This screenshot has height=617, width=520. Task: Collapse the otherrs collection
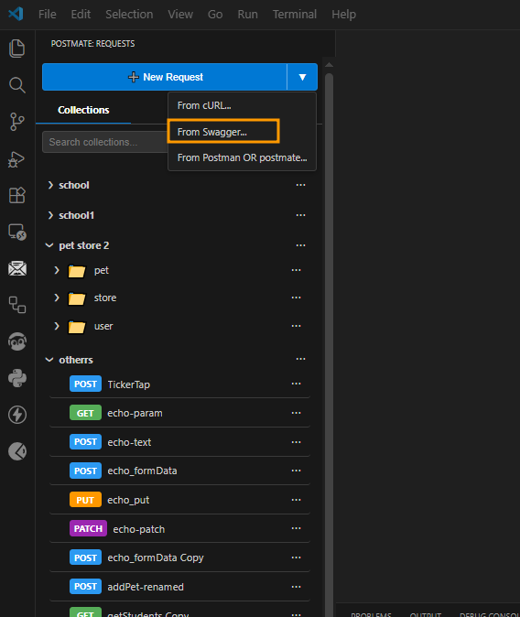coord(49,360)
